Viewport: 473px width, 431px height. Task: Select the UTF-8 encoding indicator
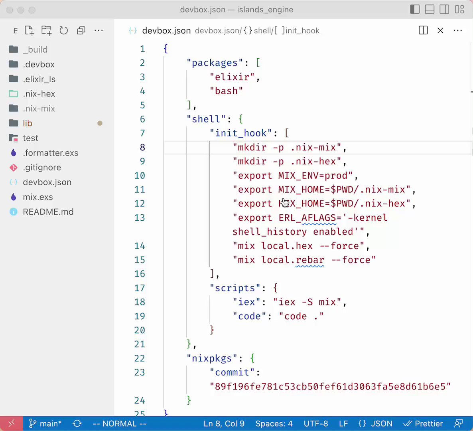tap(315, 423)
